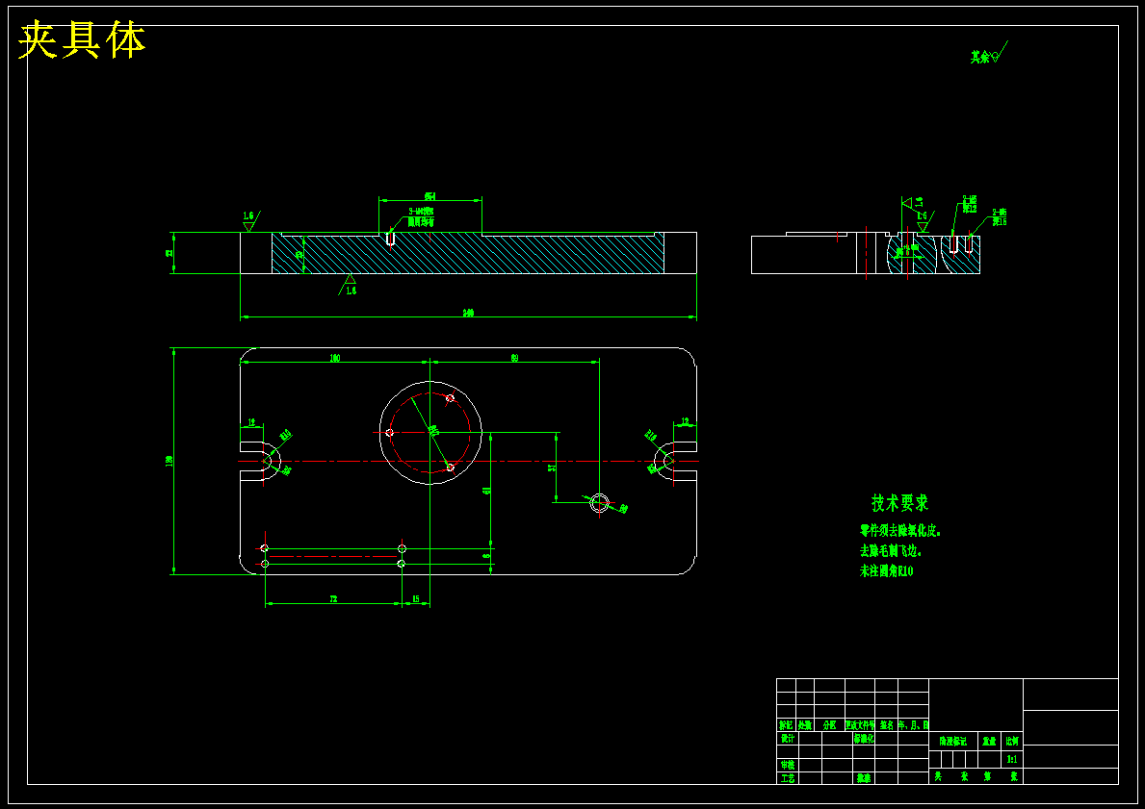Click the 签名 header in the title block
Screen dimensions: 1145x809
[x=887, y=725]
